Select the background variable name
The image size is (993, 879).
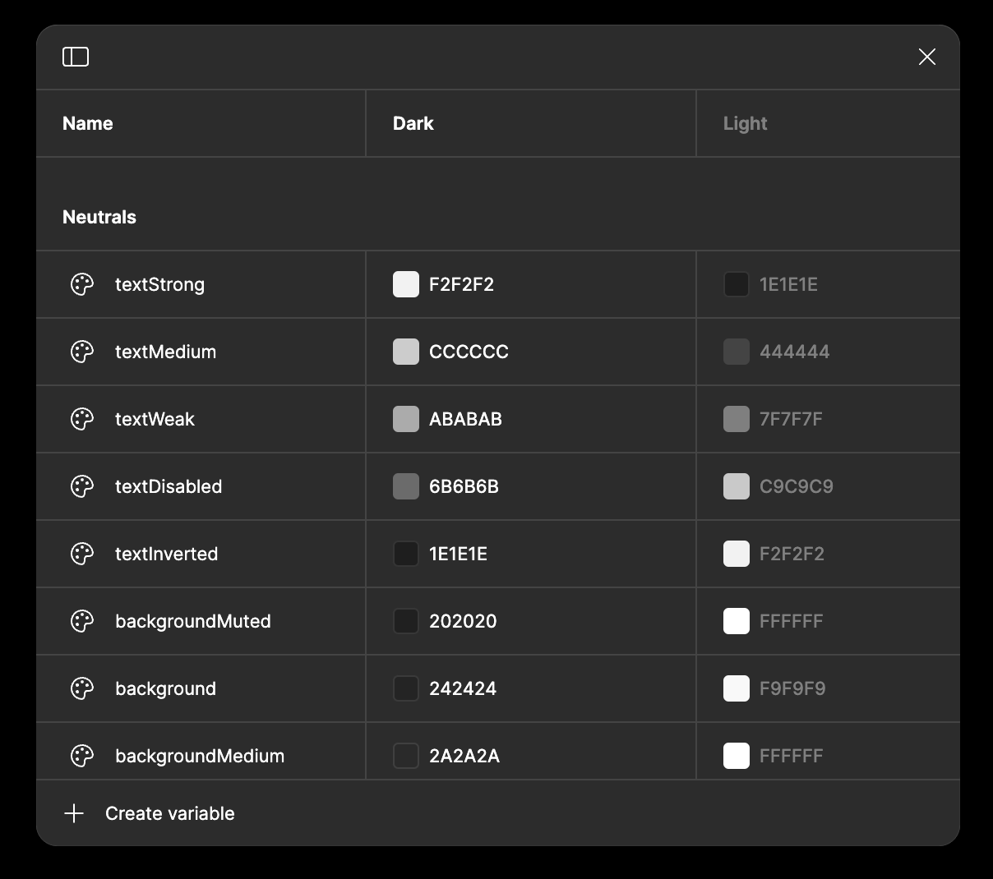[165, 688]
